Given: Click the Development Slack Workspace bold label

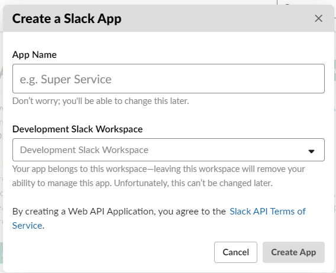Looking at the screenshot, I should (x=77, y=129).
